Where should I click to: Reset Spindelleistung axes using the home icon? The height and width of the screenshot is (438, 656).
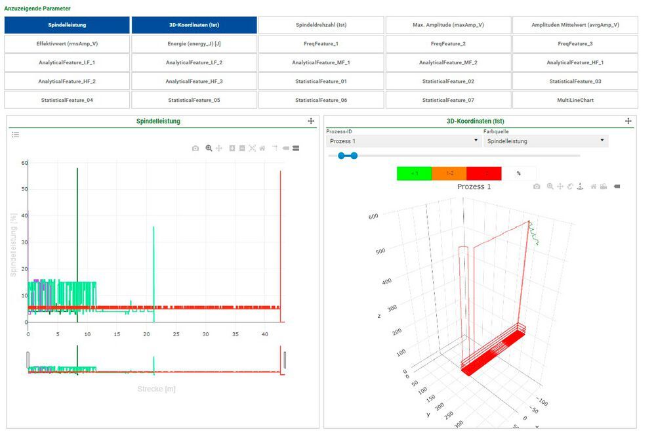click(x=262, y=148)
